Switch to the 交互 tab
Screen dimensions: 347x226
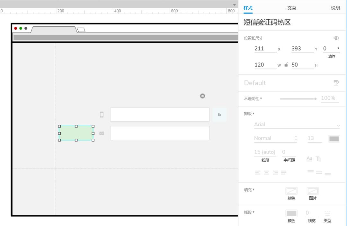pos(291,8)
